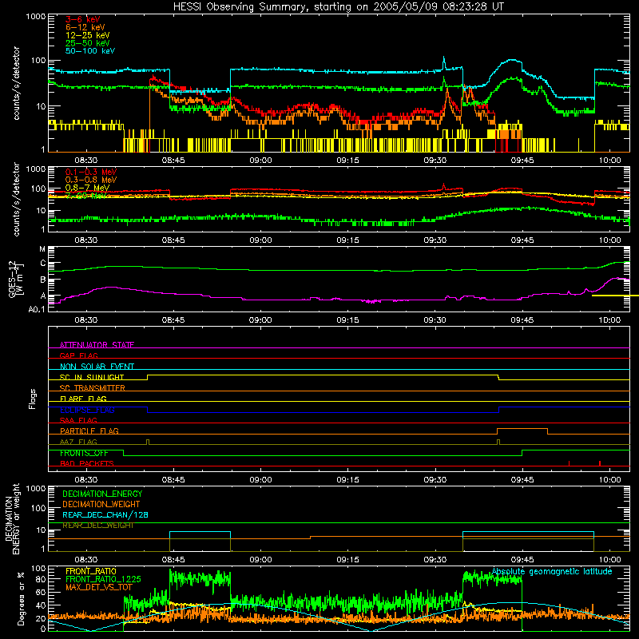Click the MAX_DET_VS_TOT legend label
Image resolution: width=639 pixels, height=639 pixels.
[99, 587]
